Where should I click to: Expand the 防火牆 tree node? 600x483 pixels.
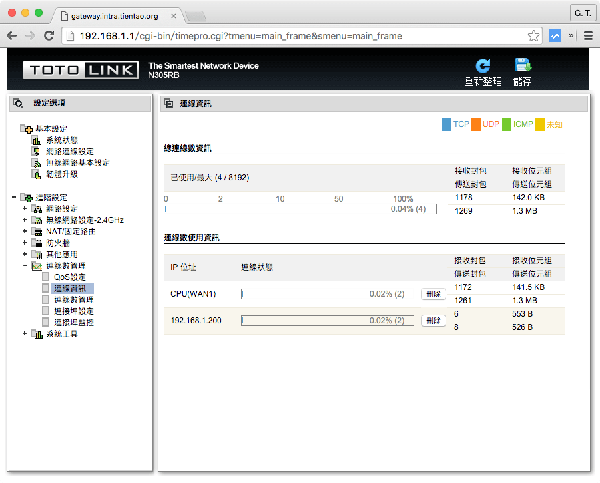25,243
